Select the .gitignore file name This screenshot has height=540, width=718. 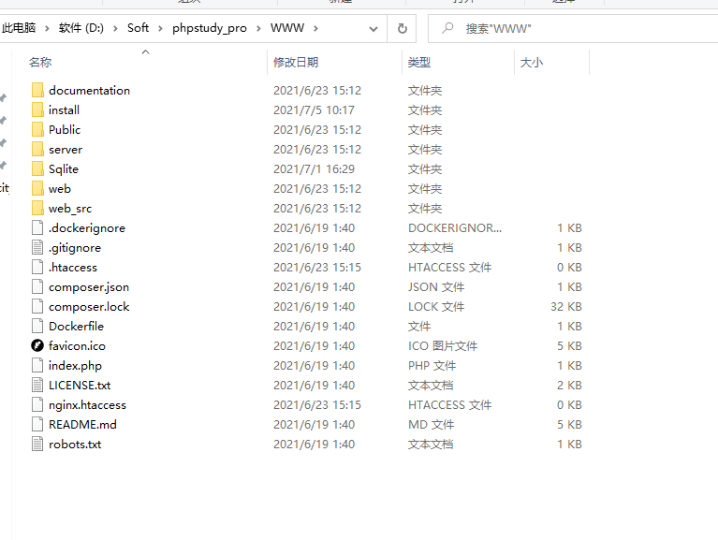coord(75,248)
